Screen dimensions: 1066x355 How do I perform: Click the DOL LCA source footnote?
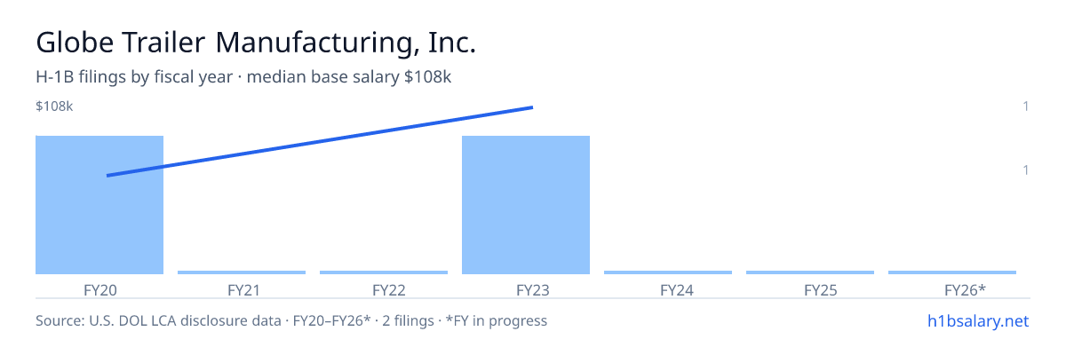click(291, 321)
